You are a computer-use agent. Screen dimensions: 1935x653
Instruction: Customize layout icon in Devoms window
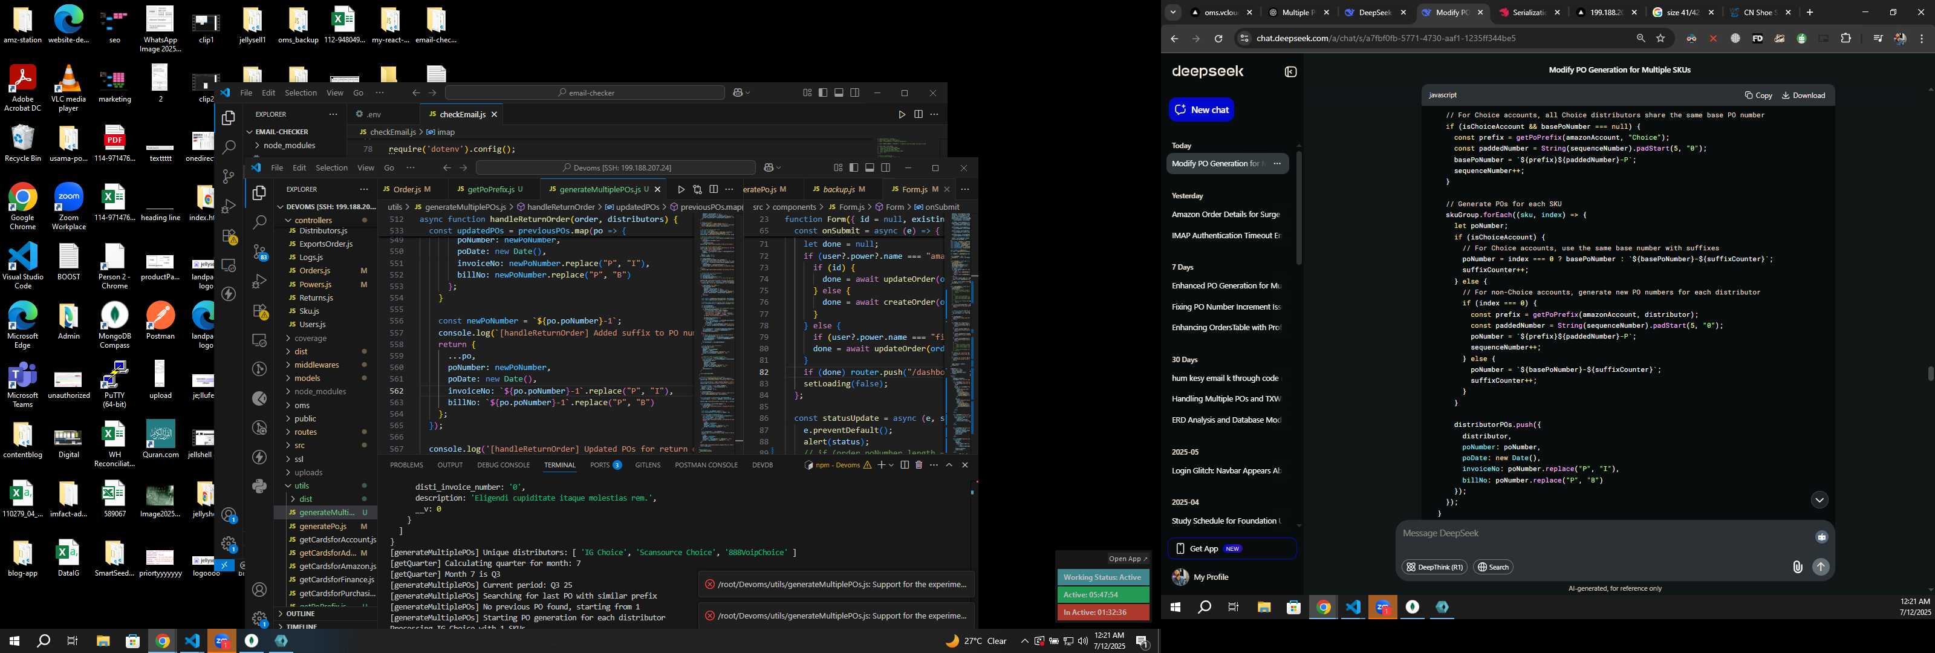click(838, 167)
